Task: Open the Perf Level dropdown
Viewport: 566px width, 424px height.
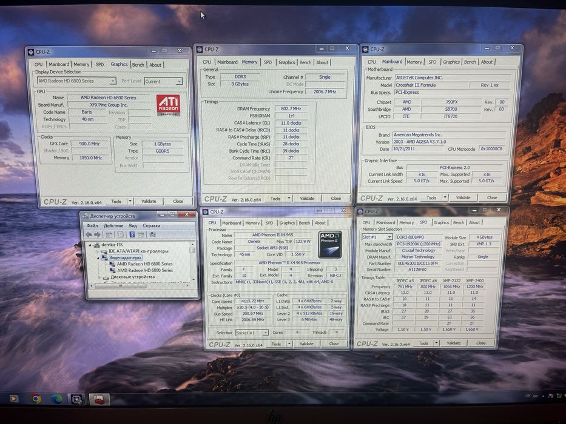Action: (x=163, y=82)
